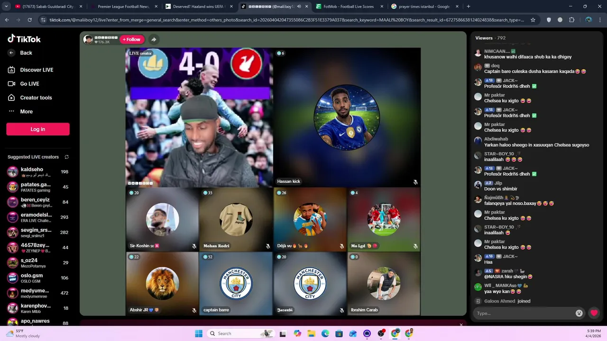Refresh Suggested LIVE creators list
The height and width of the screenshot is (341, 607).
(66, 157)
